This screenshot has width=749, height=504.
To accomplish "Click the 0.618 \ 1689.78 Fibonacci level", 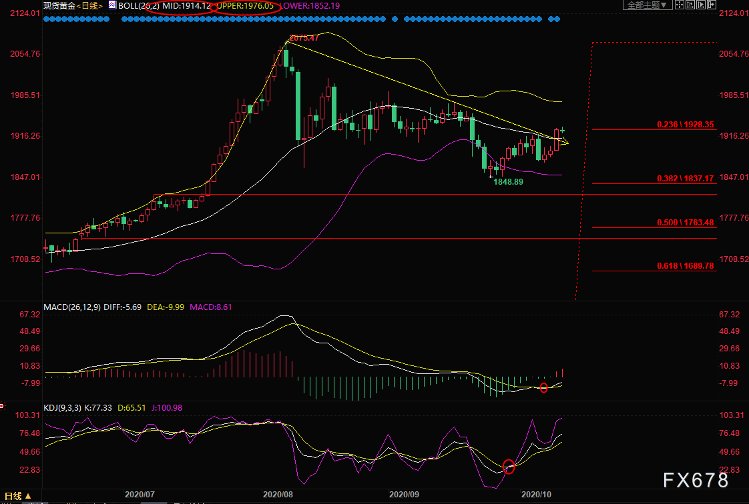I will [x=685, y=266].
